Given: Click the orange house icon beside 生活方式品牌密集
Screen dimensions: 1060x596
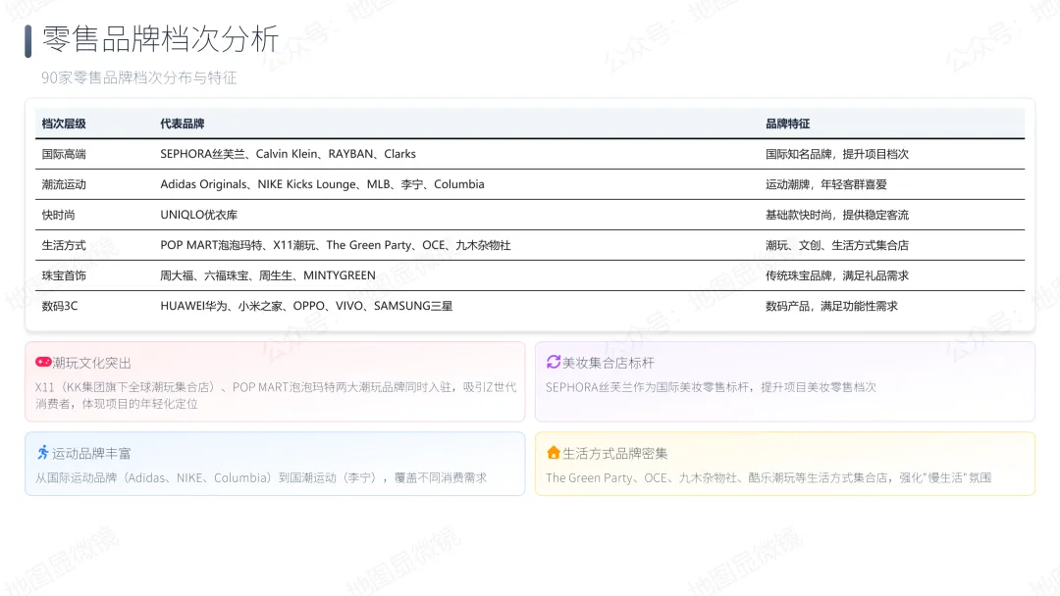Looking at the screenshot, I should tap(554, 452).
